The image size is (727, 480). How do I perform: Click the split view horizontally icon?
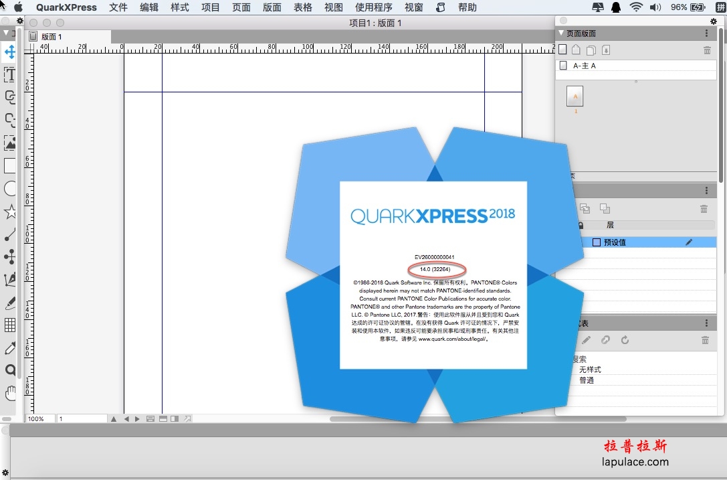point(163,418)
